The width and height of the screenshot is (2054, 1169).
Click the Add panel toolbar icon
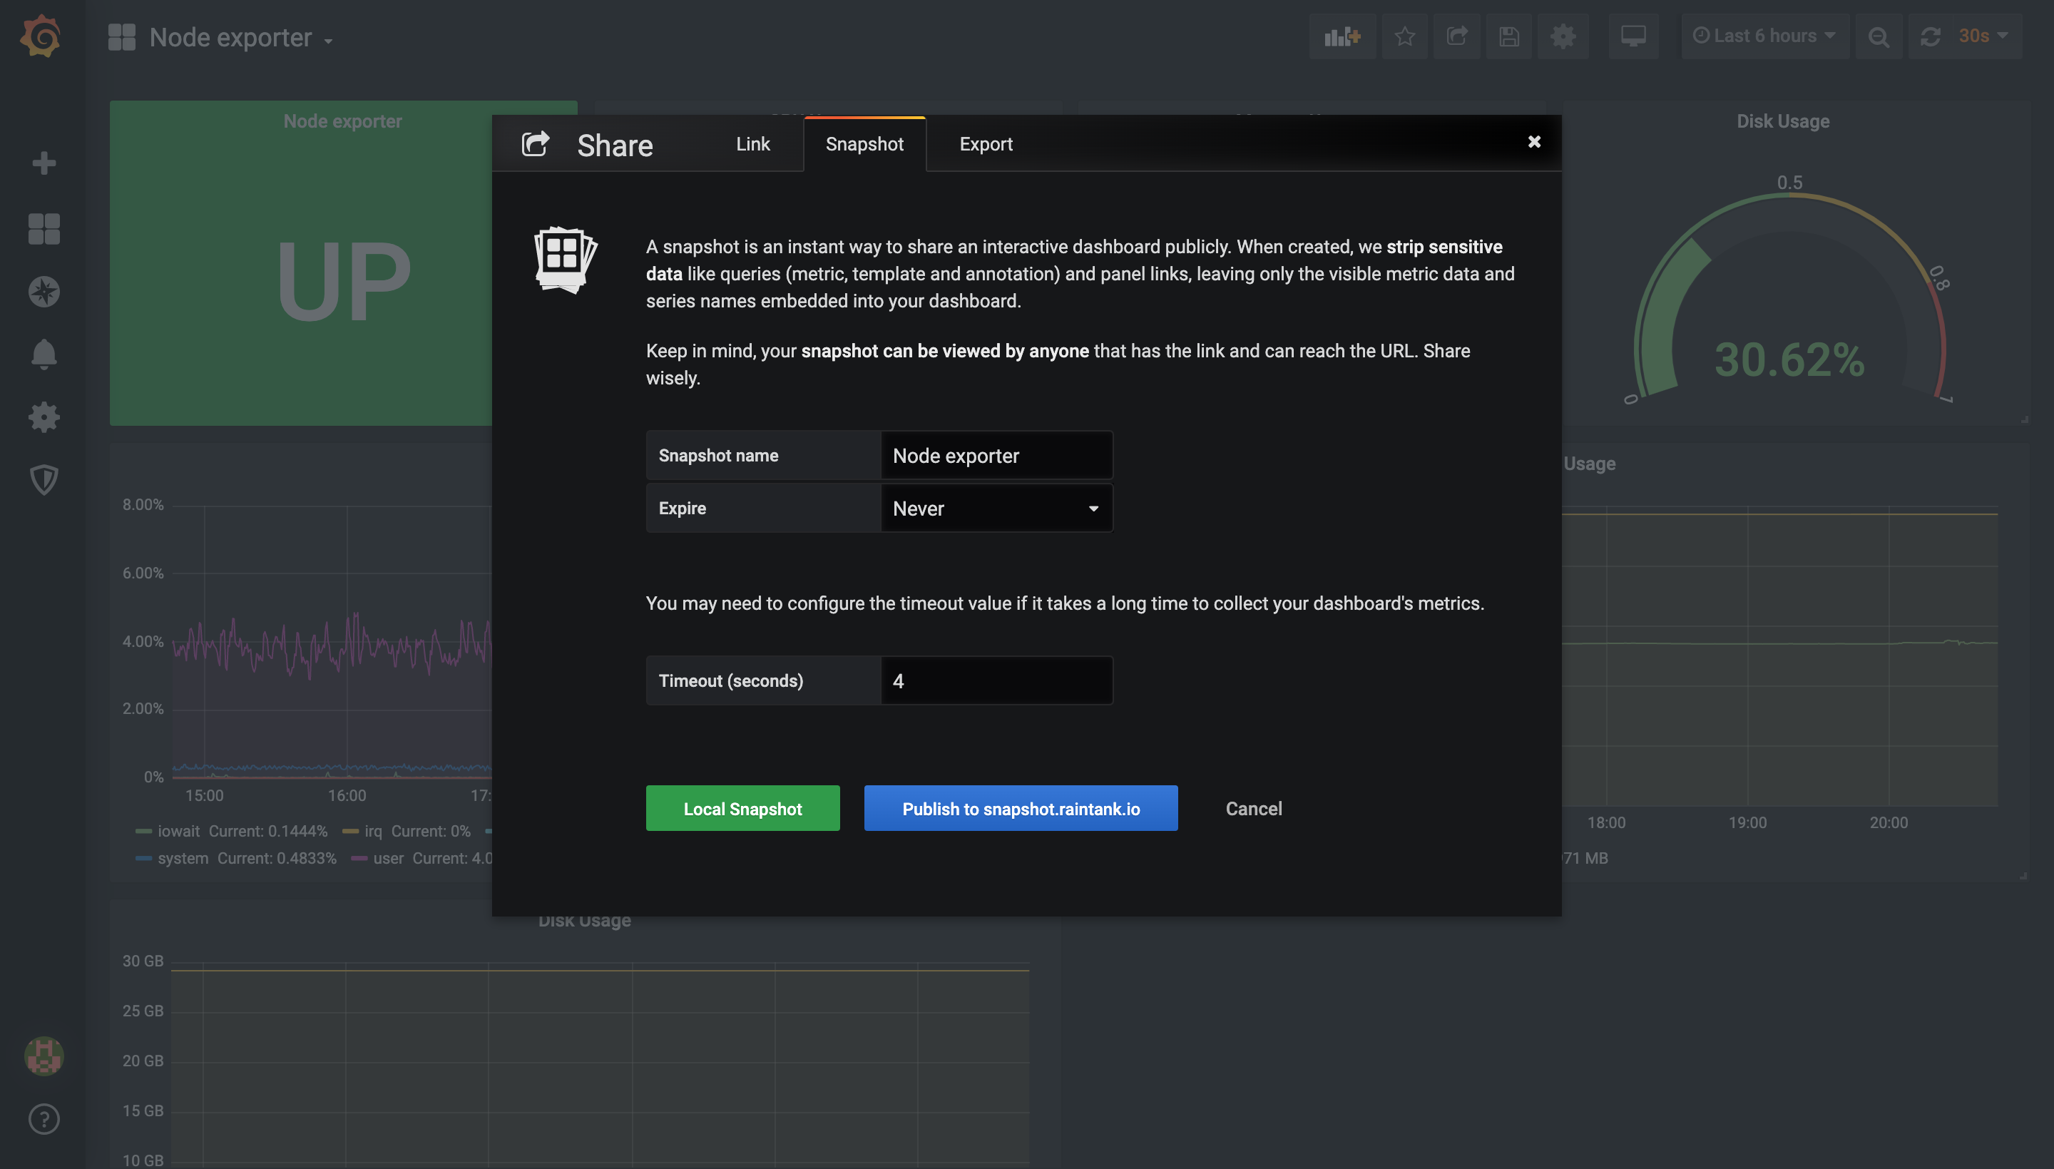1342,36
